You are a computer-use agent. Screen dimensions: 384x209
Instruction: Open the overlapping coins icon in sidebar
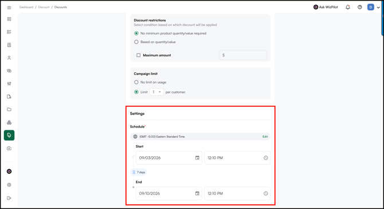9,71
